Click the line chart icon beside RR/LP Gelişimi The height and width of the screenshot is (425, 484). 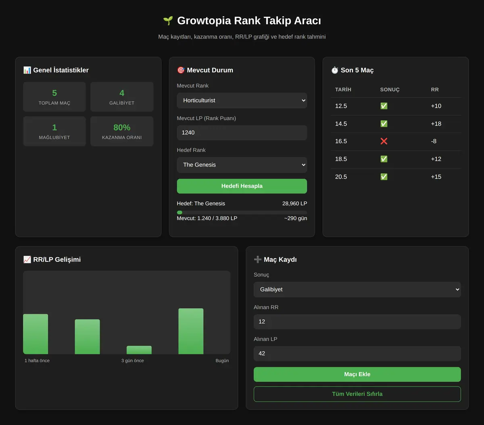pos(27,259)
